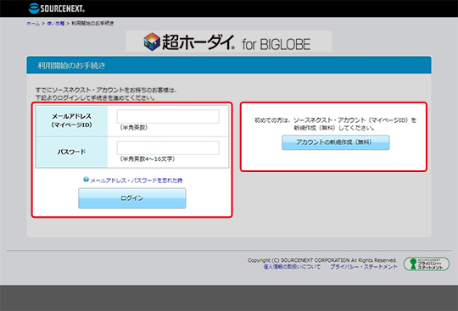The height and width of the screenshot is (311, 458).
Task: Focus the メールアドレス (マイページID) input field
Action: 168,117
